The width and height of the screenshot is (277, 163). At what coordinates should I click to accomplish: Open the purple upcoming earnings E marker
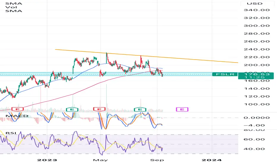tap(182, 109)
